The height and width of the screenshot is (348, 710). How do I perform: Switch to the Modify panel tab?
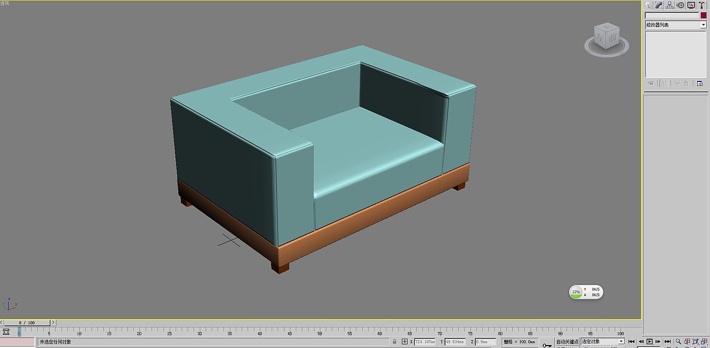(659, 5)
